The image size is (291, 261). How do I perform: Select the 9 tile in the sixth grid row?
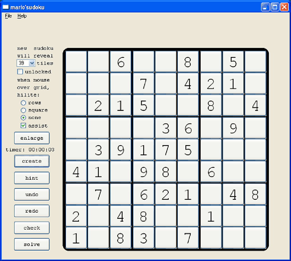(x=144, y=172)
